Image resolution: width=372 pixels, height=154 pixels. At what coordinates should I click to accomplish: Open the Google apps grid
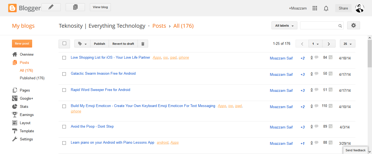315,8
